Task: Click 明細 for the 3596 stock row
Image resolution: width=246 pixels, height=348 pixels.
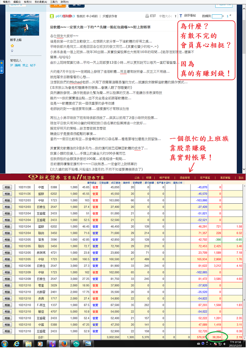Action: tap(7, 240)
